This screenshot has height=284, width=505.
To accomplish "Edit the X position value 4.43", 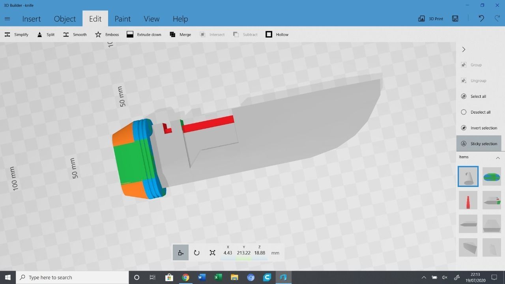I will point(228,253).
